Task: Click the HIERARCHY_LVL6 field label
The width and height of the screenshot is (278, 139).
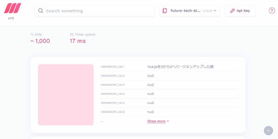Action: coord(113,112)
